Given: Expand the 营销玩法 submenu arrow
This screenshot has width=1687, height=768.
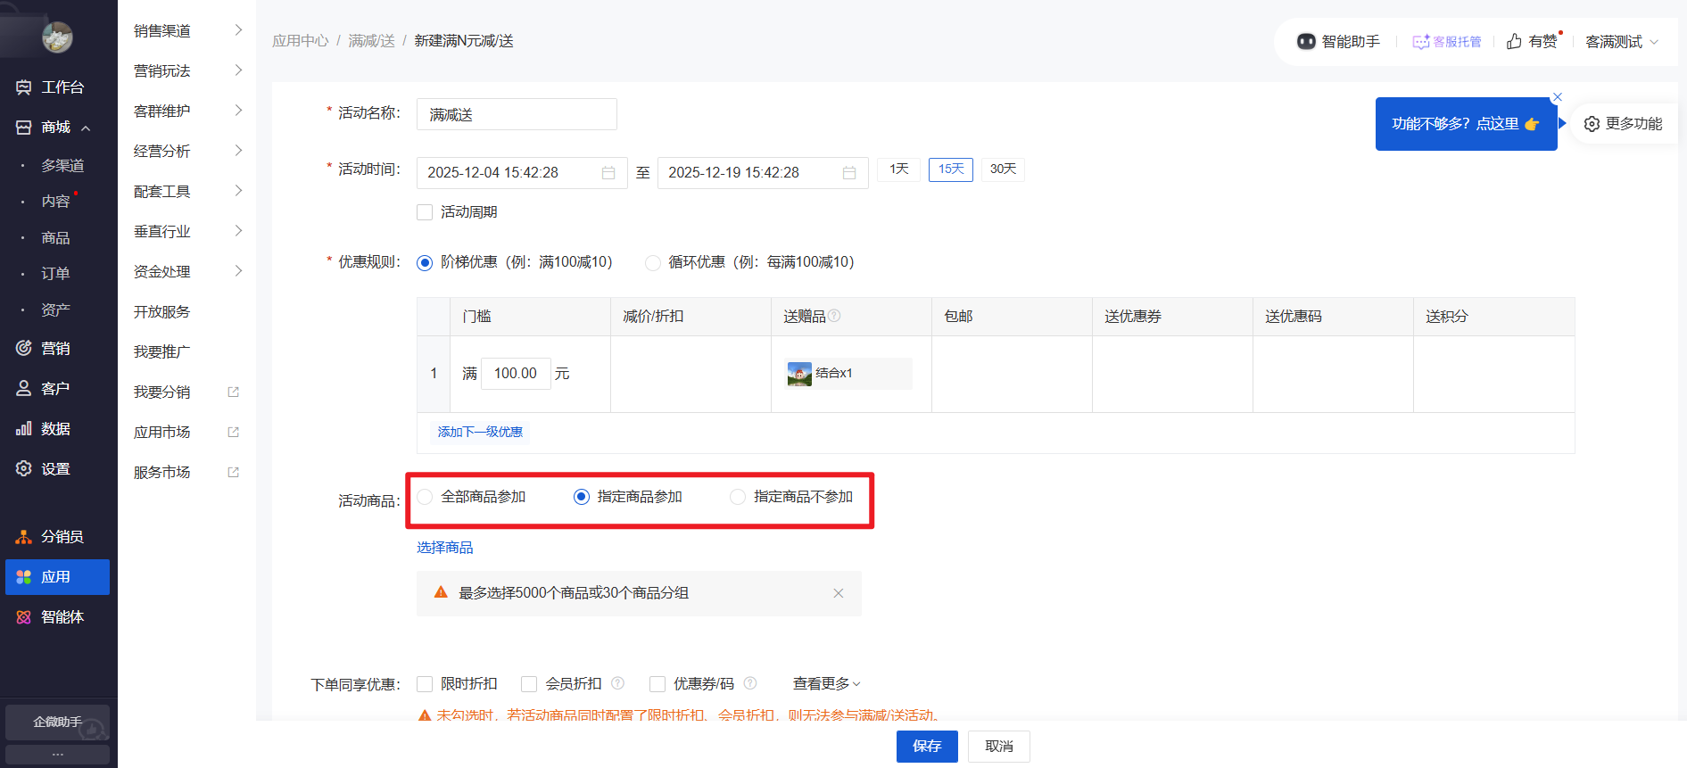Looking at the screenshot, I should tap(238, 70).
